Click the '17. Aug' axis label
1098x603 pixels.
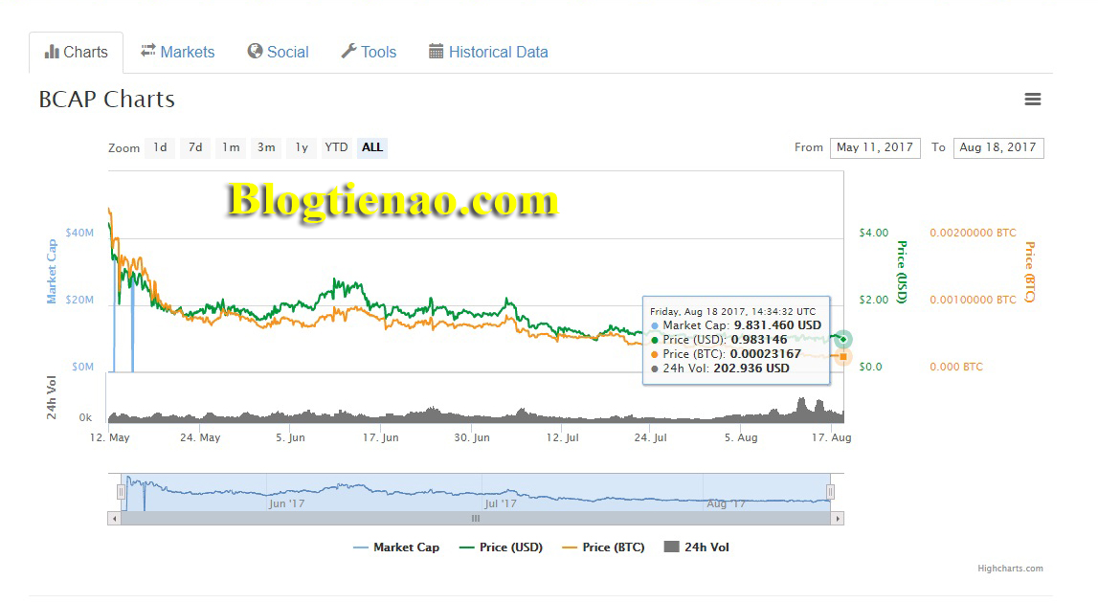[x=831, y=437]
